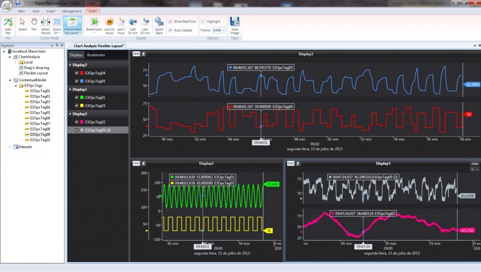
Task: Select E3OpcTag07 in the Explorer tree
Action: pos(40,124)
